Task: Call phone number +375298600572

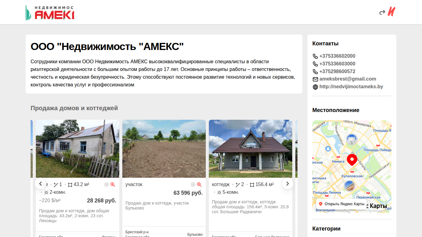Action: [337, 72]
